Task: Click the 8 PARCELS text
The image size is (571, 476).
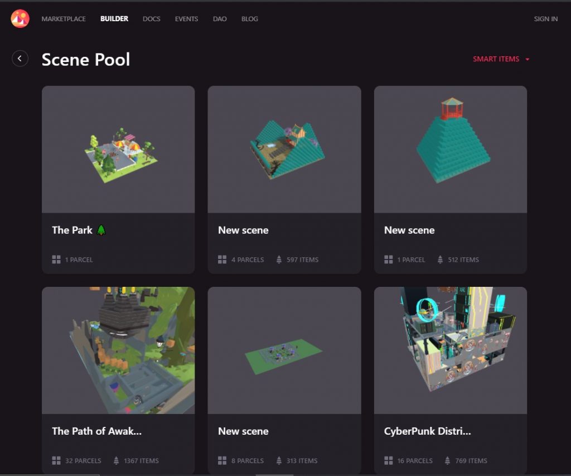Action: coord(248,461)
